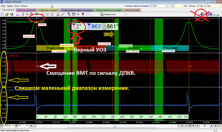The height and width of the screenshot is (132, 222).
Task: Click the 861° delta marker readout
Action: tap(110, 26)
